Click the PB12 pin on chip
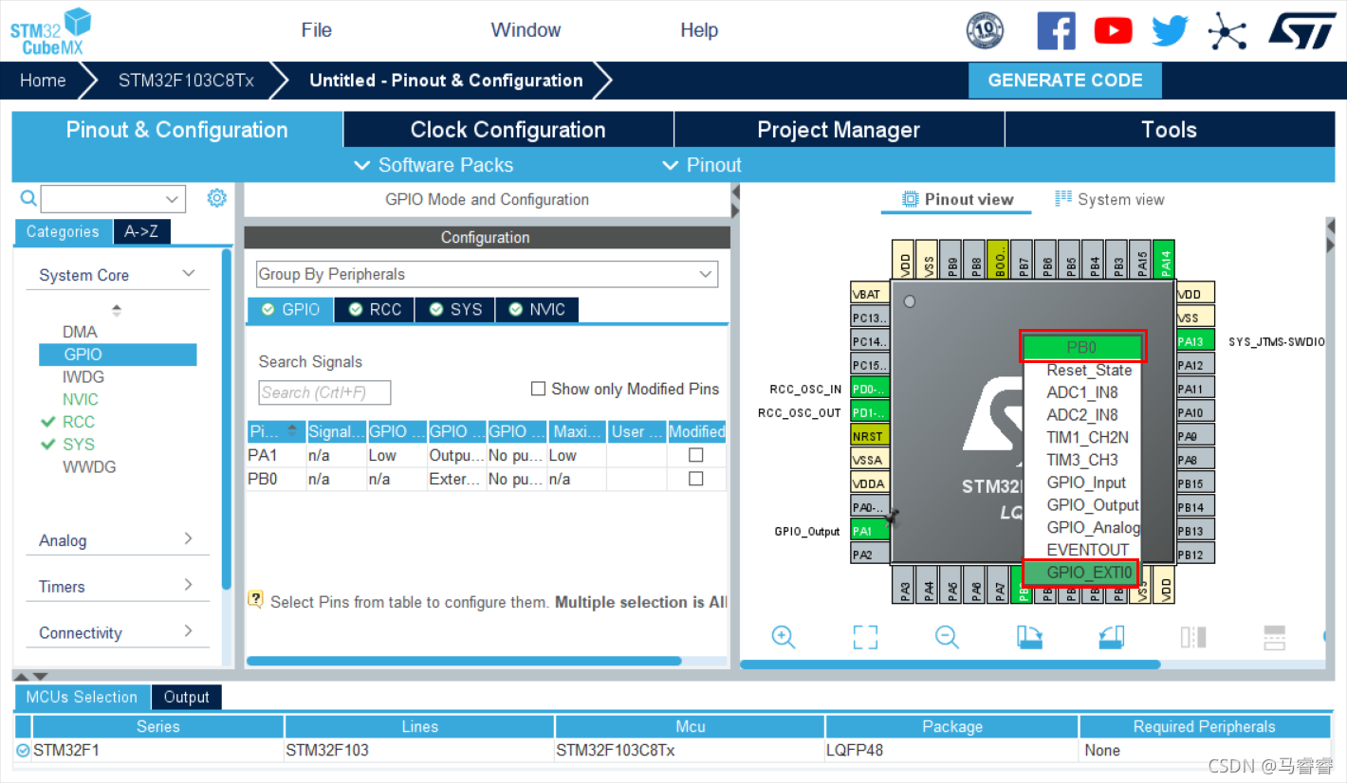The height and width of the screenshot is (783, 1347). click(1195, 555)
